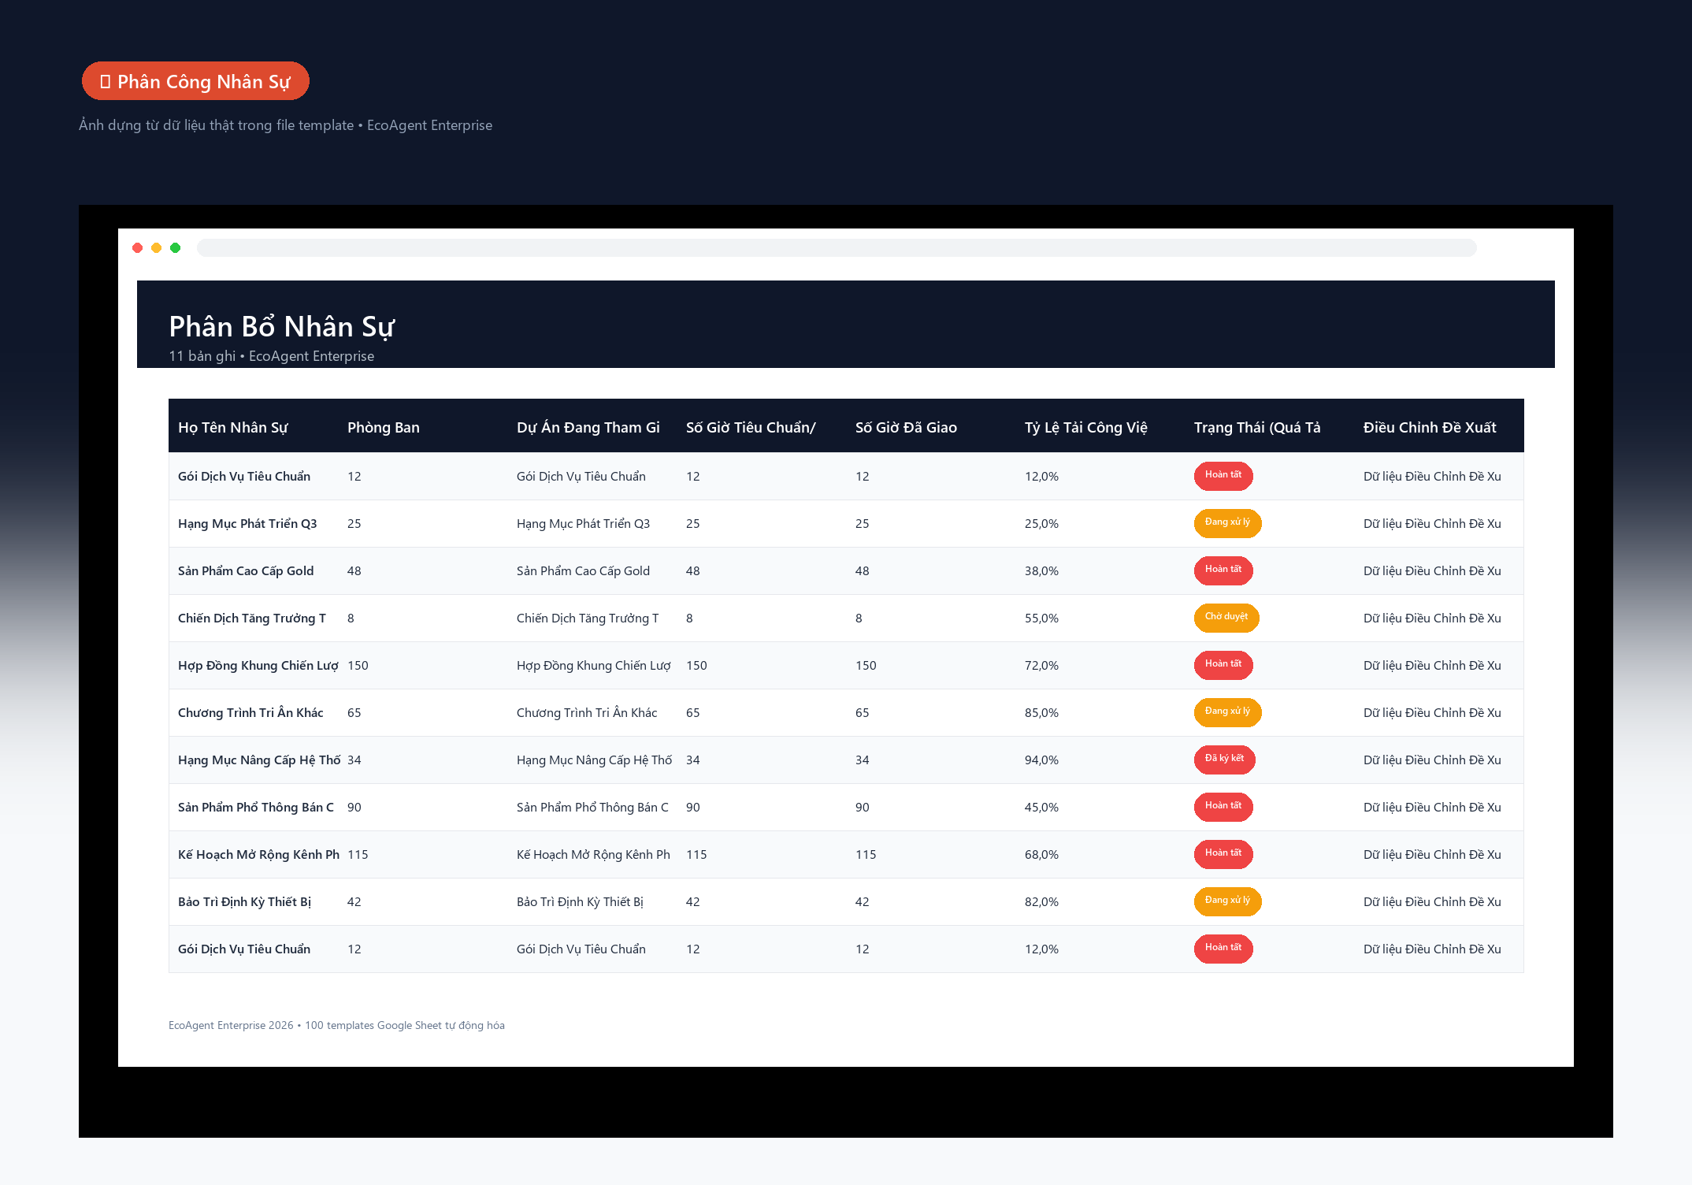
Task: Select name cell Sản Phẩm Cao Cấp Gold
Action: point(246,571)
